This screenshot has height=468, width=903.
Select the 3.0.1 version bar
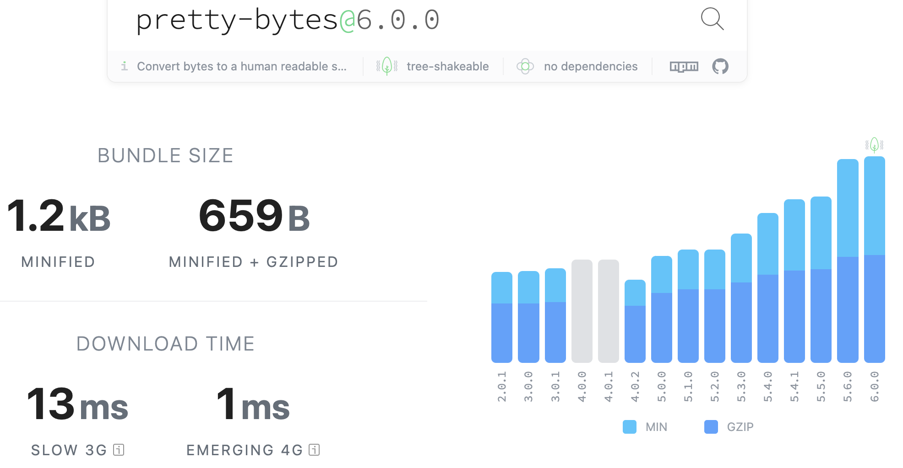pyautogui.click(x=555, y=315)
